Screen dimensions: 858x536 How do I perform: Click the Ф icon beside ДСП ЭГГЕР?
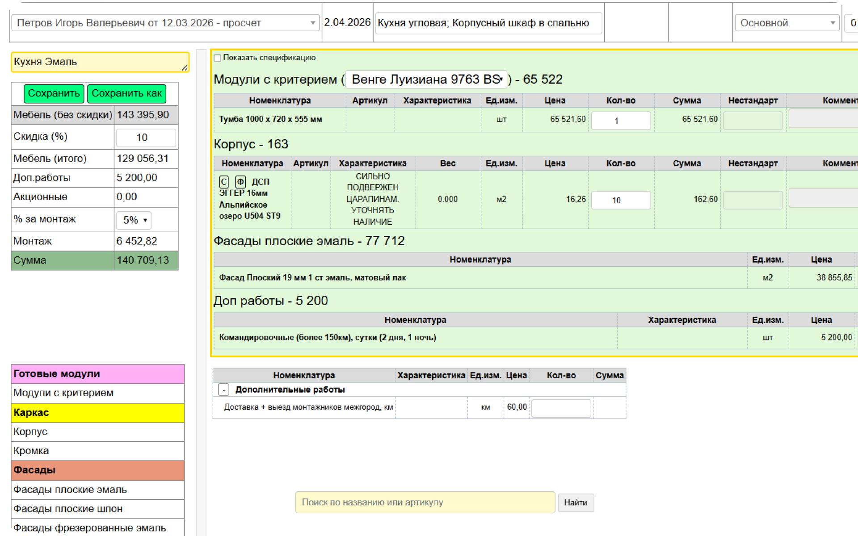pyautogui.click(x=240, y=182)
